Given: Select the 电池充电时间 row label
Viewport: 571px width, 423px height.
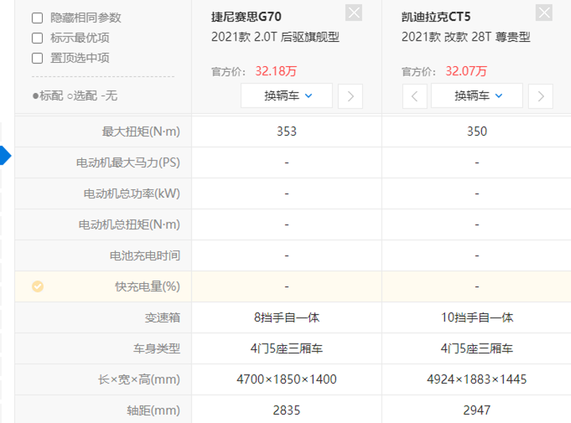Looking at the screenshot, I should click(x=145, y=256).
